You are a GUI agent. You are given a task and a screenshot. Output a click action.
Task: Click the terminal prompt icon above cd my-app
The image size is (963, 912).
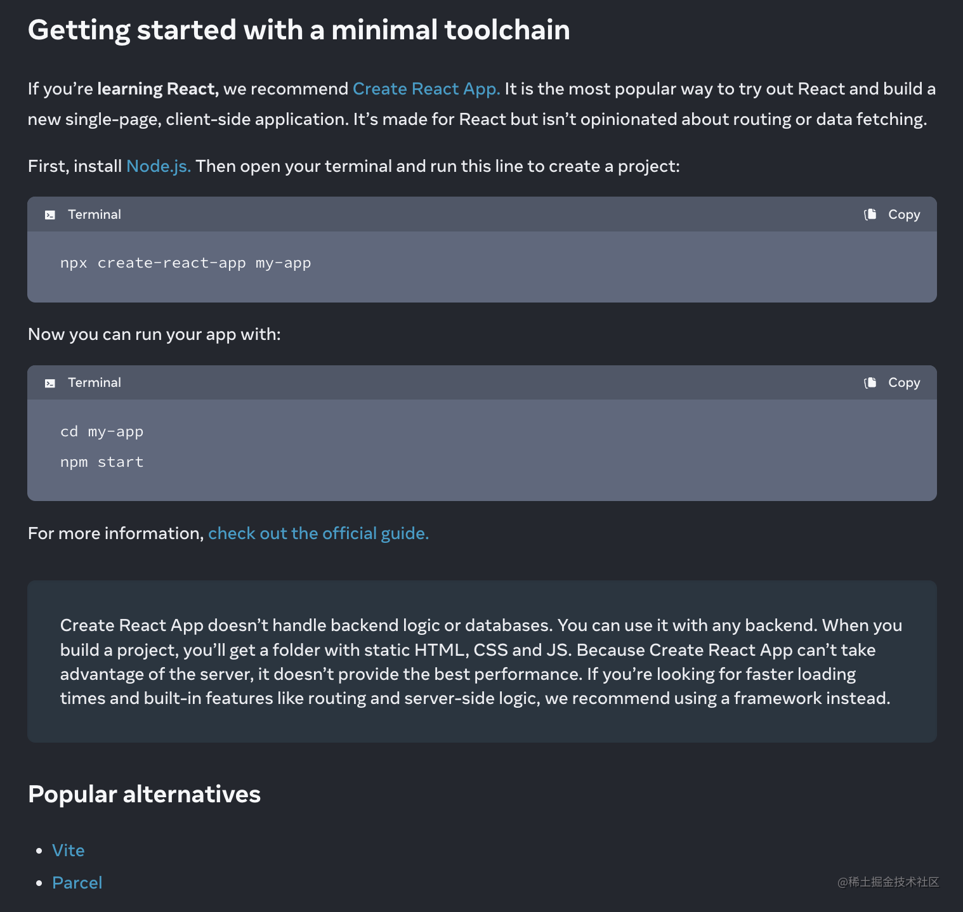[x=50, y=383]
